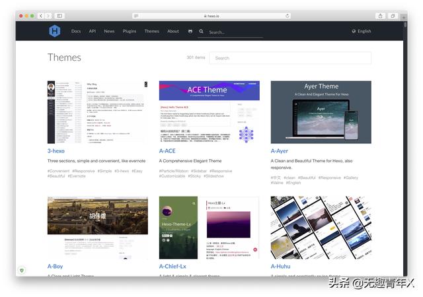Image resolution: width=423 pixels, height=297 pixels.
Task: Open the A-Ayer theme link
Action: (x=279, y=151)
